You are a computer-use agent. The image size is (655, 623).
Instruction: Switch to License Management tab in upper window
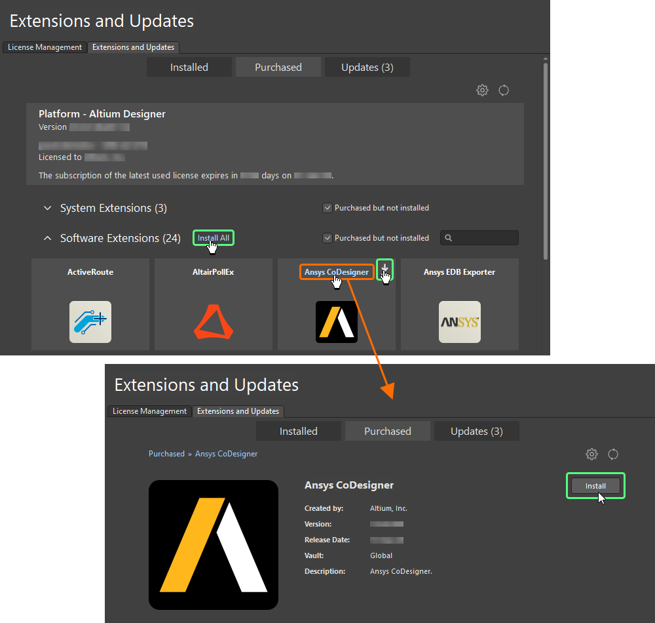45,47
